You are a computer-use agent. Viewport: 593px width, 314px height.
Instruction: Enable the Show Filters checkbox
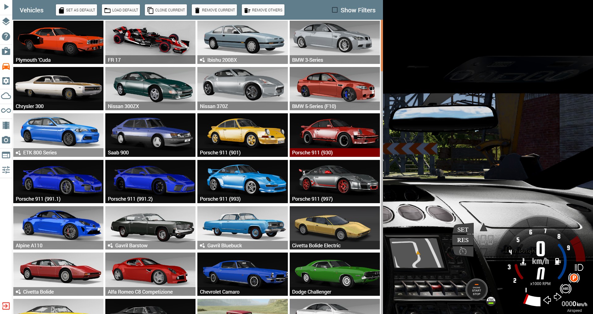coord(335,10)
